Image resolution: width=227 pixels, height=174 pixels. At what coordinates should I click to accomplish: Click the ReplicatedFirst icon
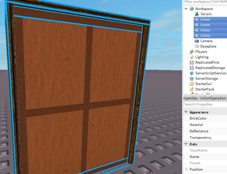pos(192,62)
